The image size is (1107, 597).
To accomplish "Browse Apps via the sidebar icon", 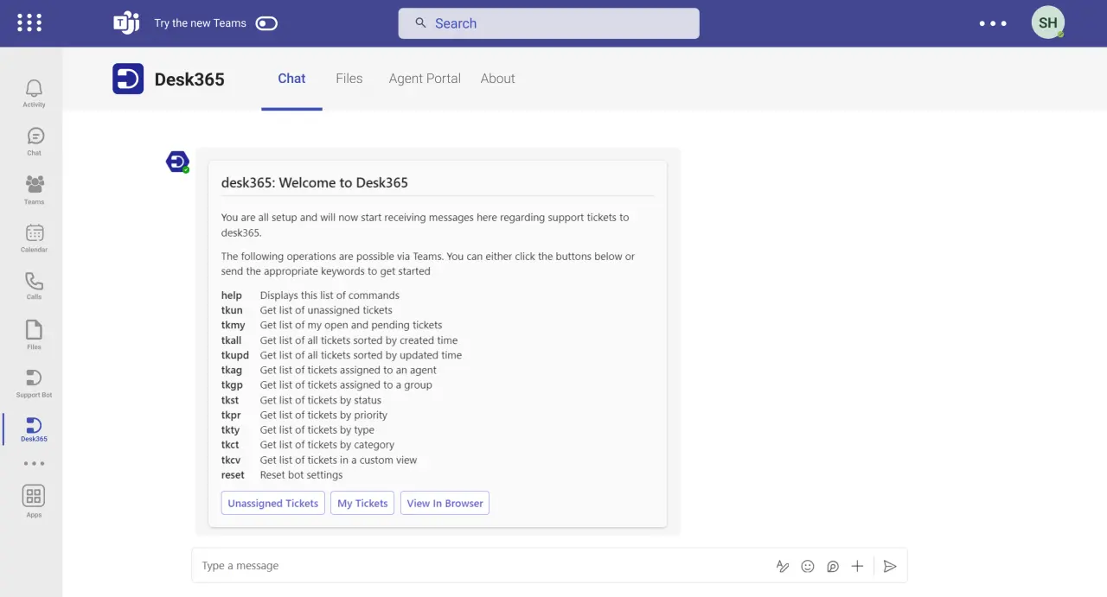I will tap(33, 499).
